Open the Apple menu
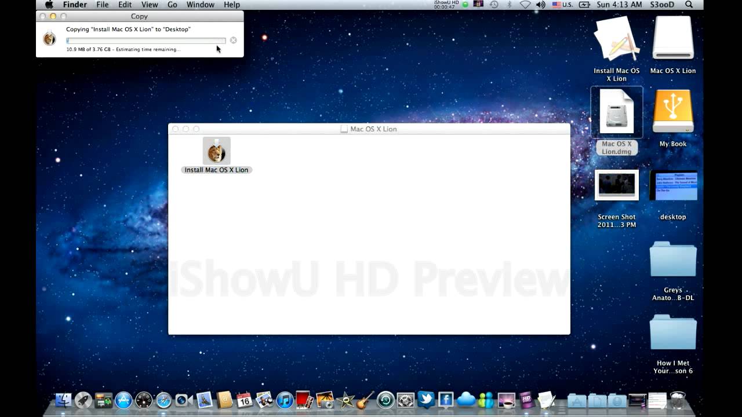 (49, 5)
